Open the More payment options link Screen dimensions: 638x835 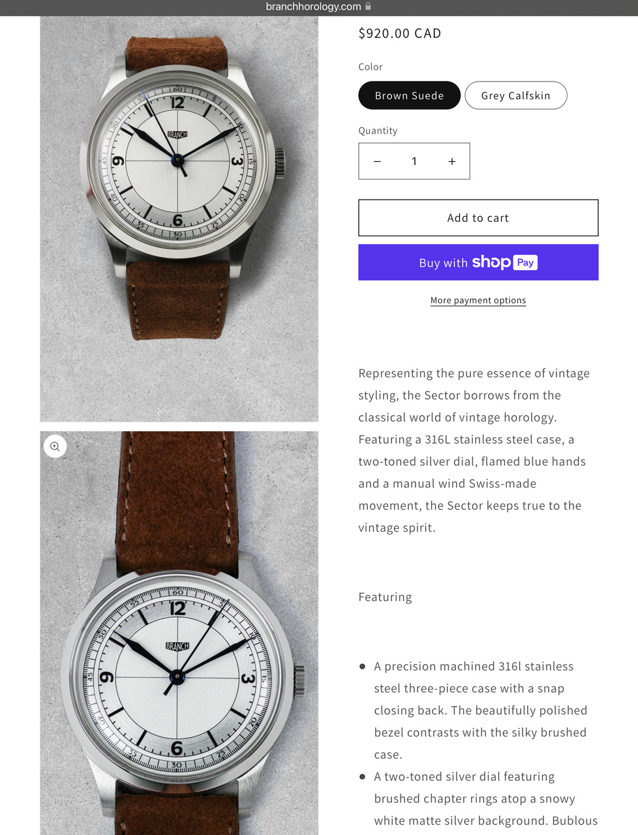click(478, 300)
